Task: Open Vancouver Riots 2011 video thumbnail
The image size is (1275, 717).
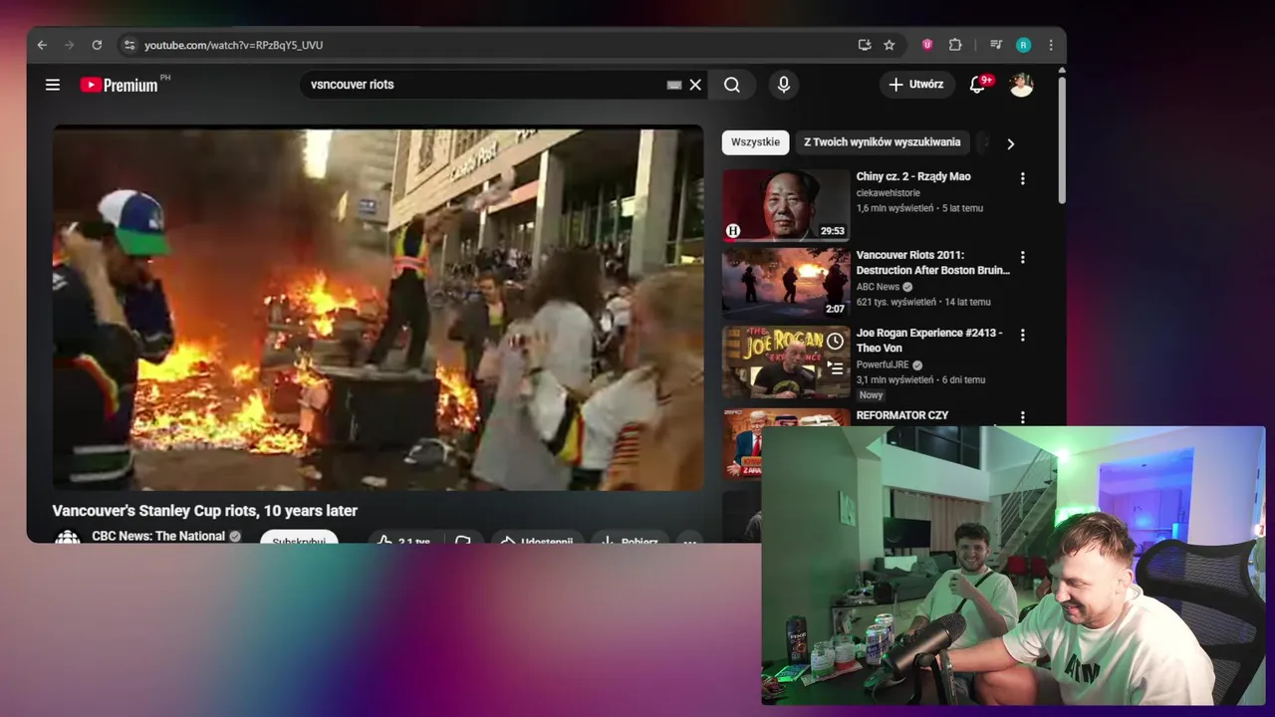Action: [786, 284]
